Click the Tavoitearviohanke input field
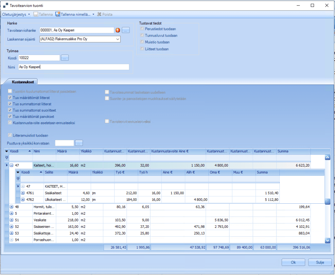The image size is (335, 275). (x=77, y=30)
